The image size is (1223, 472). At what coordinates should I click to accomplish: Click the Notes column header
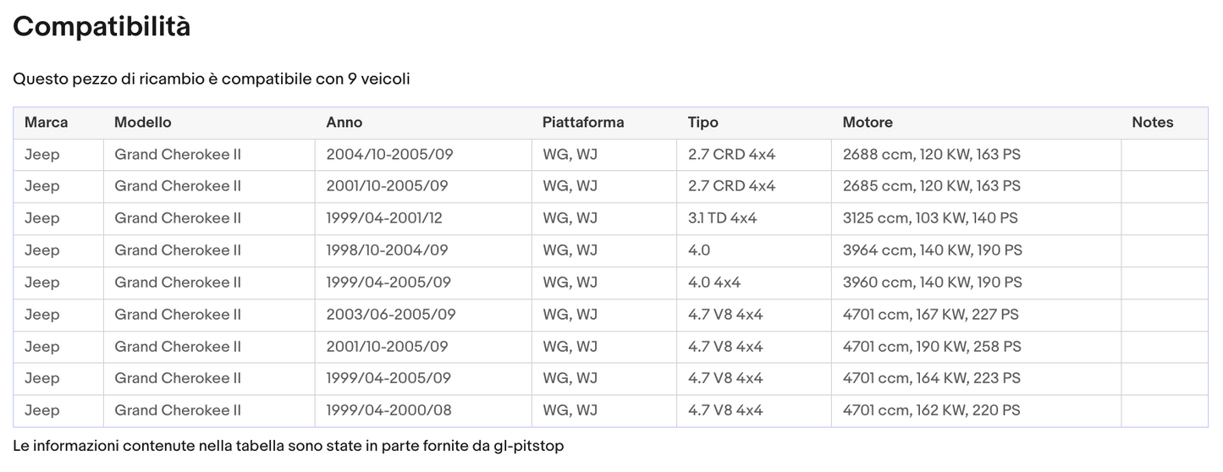point(1152,123)
